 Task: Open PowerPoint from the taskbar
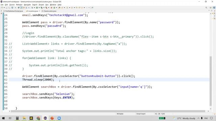point(52,118)
